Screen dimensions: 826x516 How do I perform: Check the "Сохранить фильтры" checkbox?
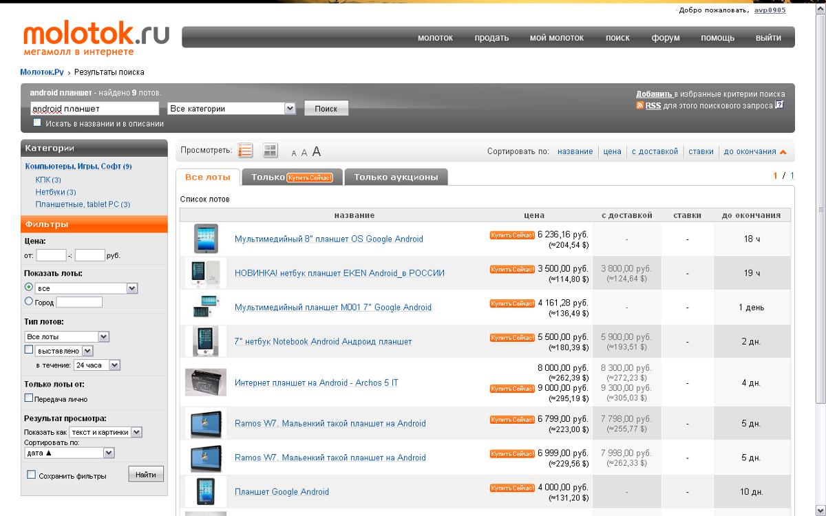pos(31,475)
